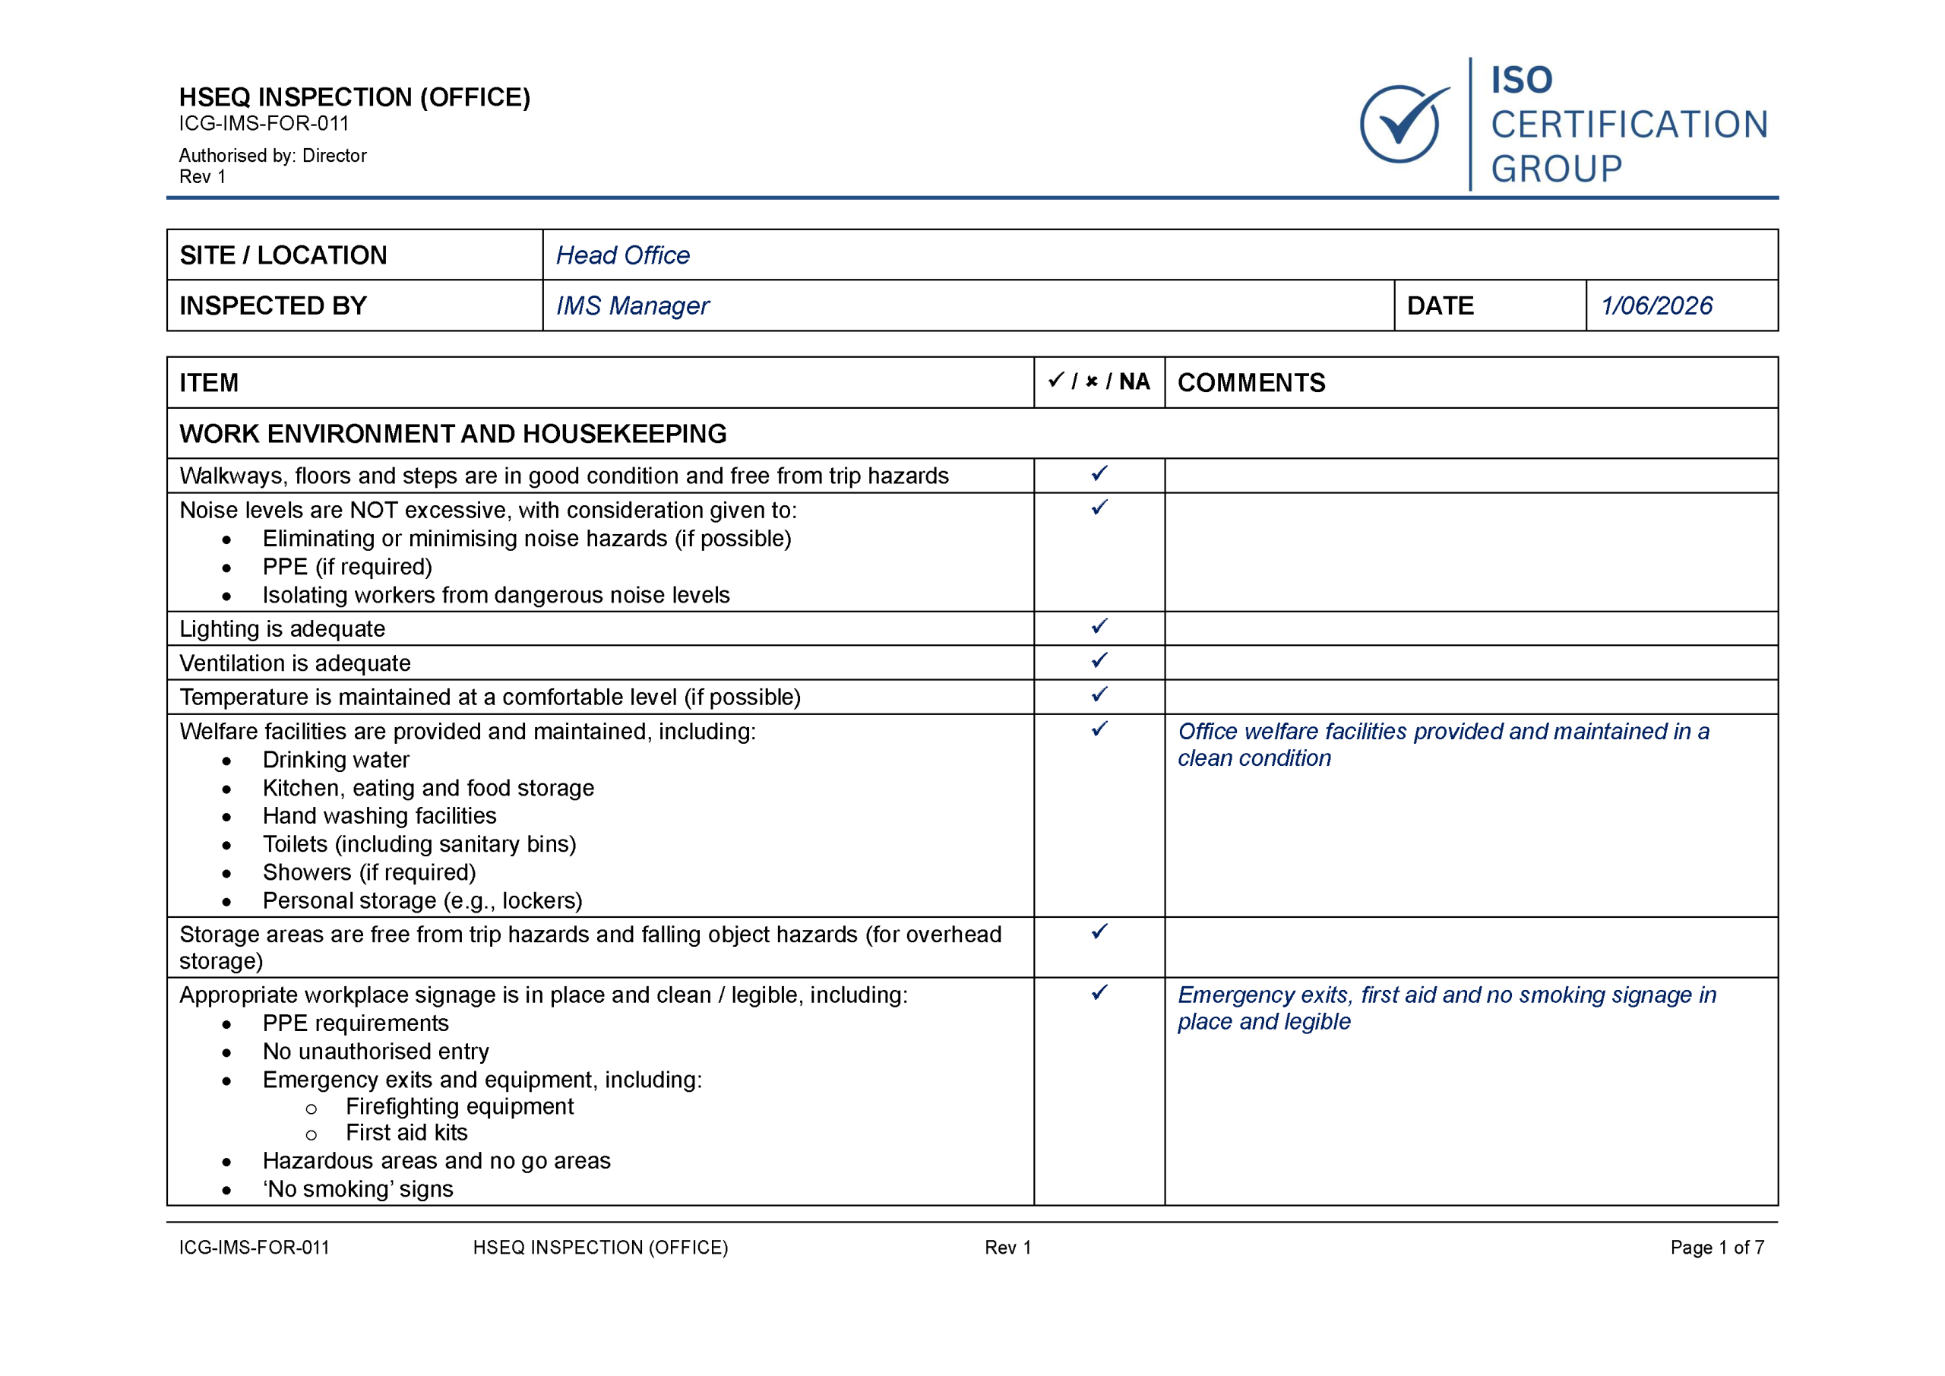Click the 'DATE' label cell

1490,306
